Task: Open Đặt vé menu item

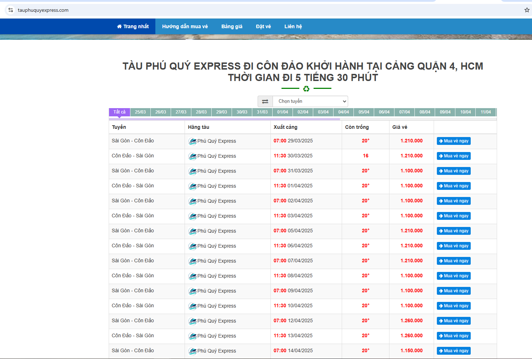Action: [263, 26]
